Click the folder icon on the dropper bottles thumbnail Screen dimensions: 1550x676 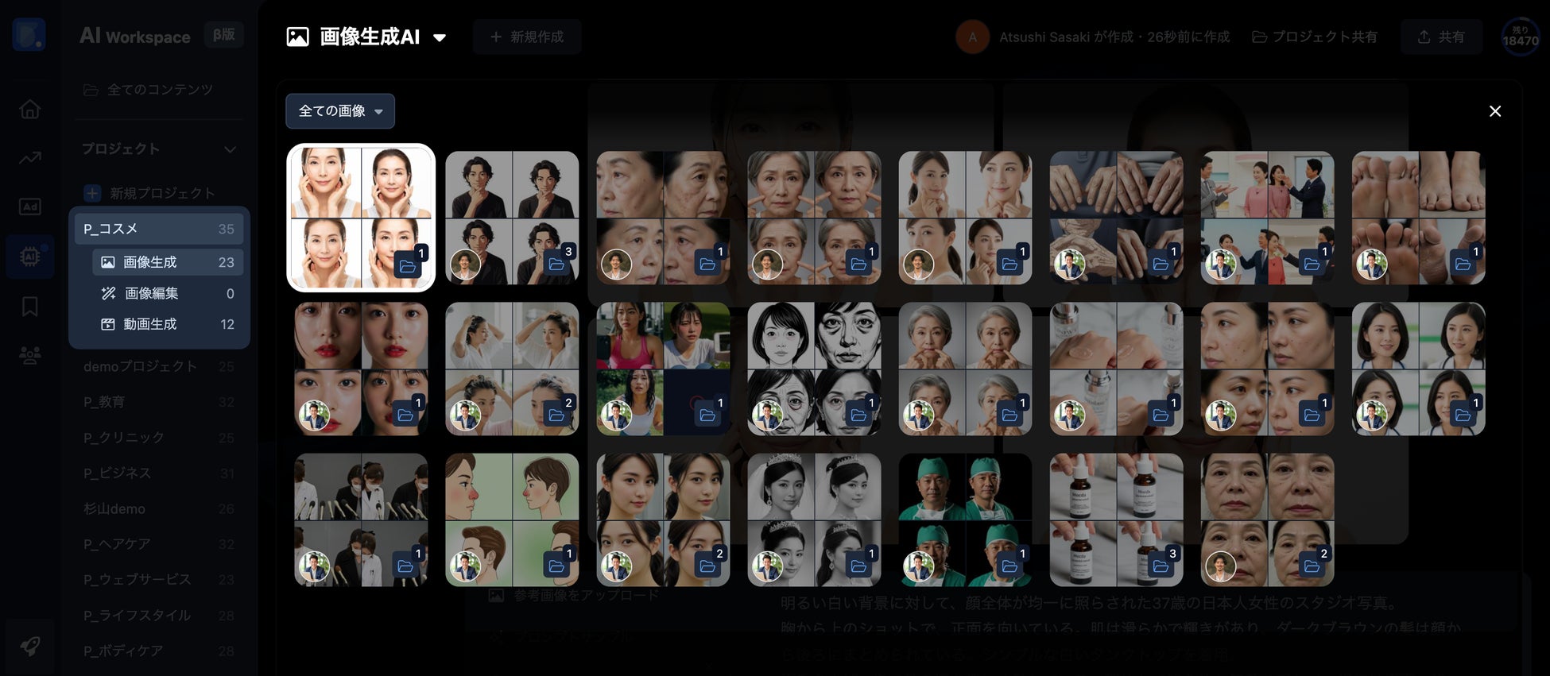(1161, 566)
